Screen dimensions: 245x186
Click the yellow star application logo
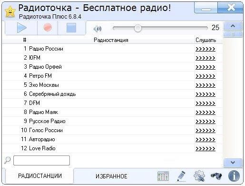point(10,11)
